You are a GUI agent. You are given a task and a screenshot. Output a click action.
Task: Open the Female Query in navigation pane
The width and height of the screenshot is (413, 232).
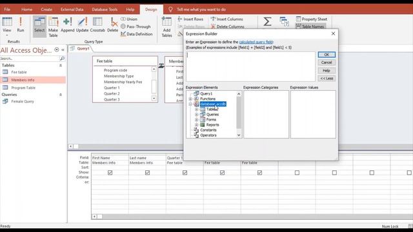(x=23, y=101)
